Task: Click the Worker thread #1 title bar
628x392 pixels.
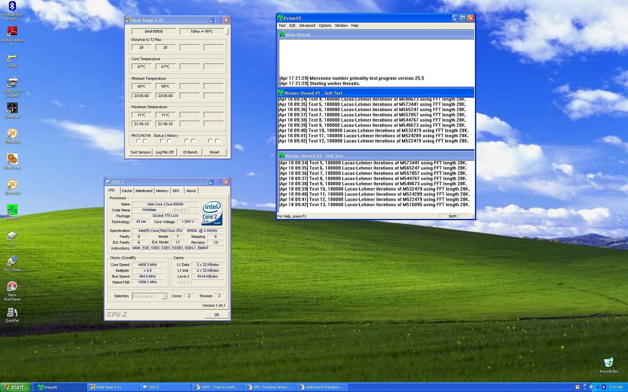Action: coord(376,93)
